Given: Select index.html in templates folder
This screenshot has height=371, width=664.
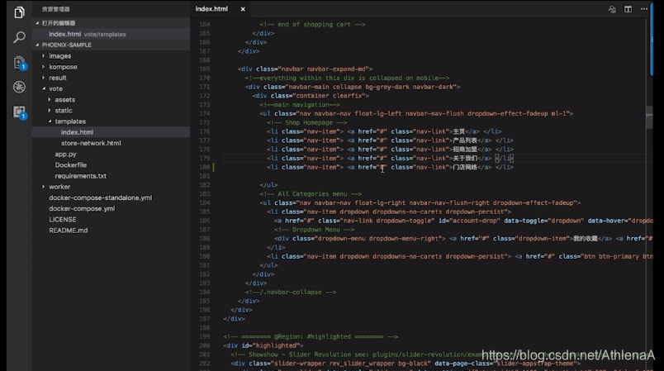Looking at the screenshot, I should tap(111, 132).
